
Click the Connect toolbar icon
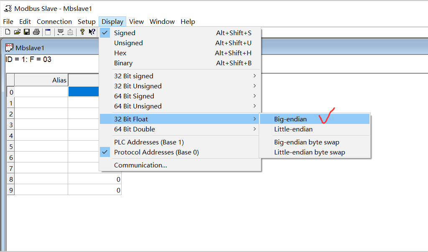click(61, 32)
